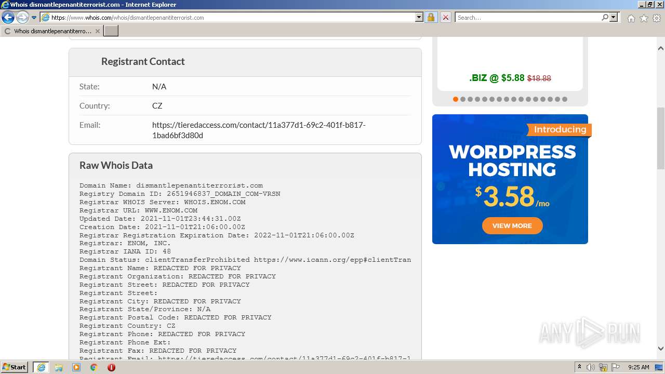
Task: Open the Chrome taskbar icon
Action: click(94, 367)
